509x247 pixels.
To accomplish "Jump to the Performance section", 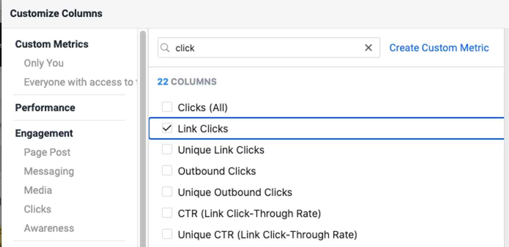I will coord(45,108).
